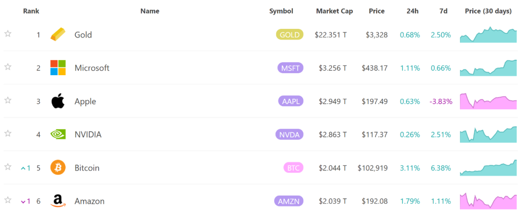Image resolution: width=522 pixels, height=213 pixels.
Task: Click the Bitcoin logo icon
Action: [58, 168]
